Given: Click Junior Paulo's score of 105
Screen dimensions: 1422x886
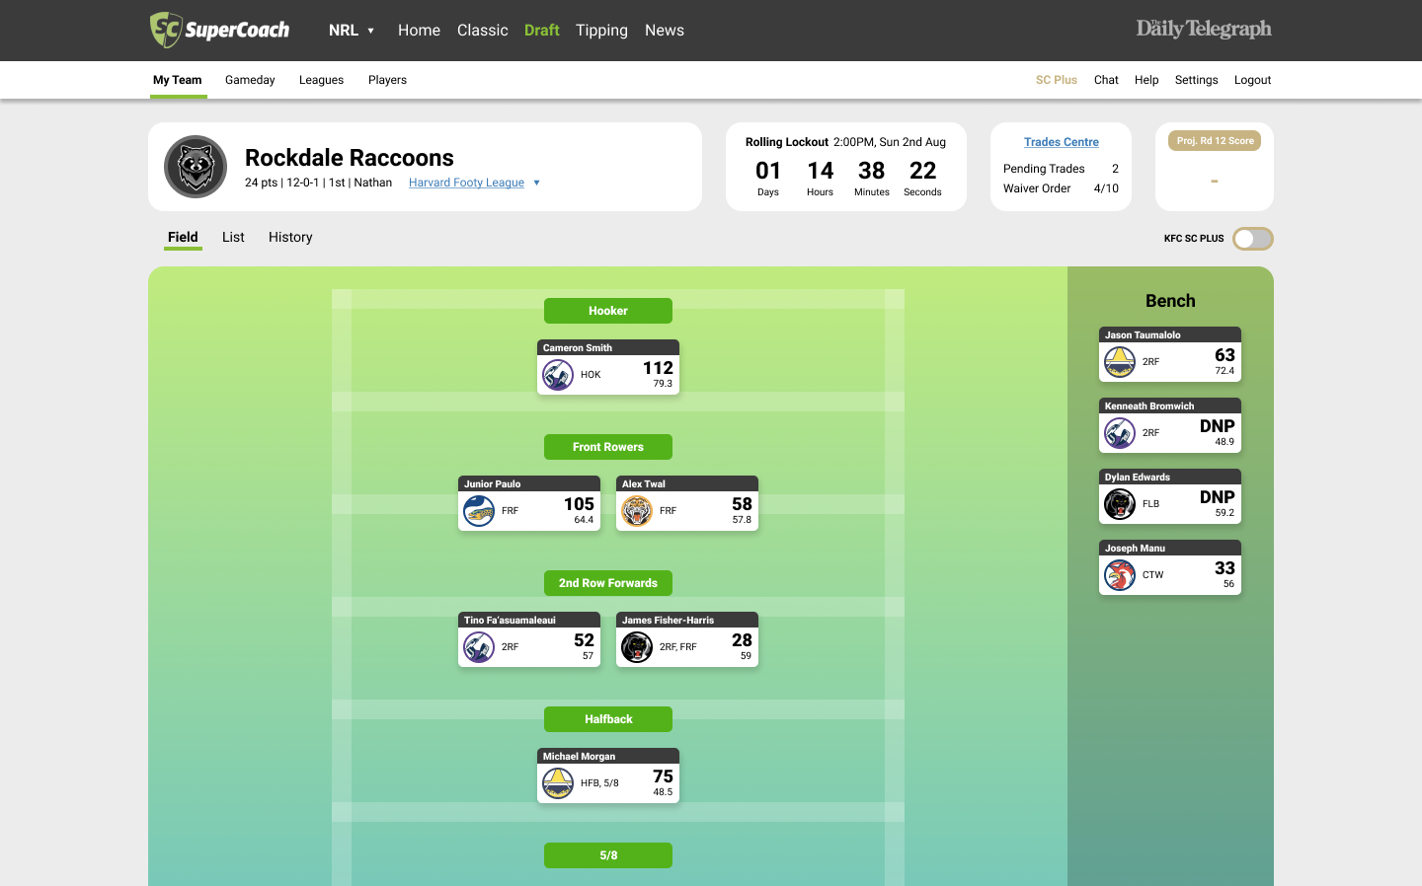Looking at the screenshot, I should [579, 504].
